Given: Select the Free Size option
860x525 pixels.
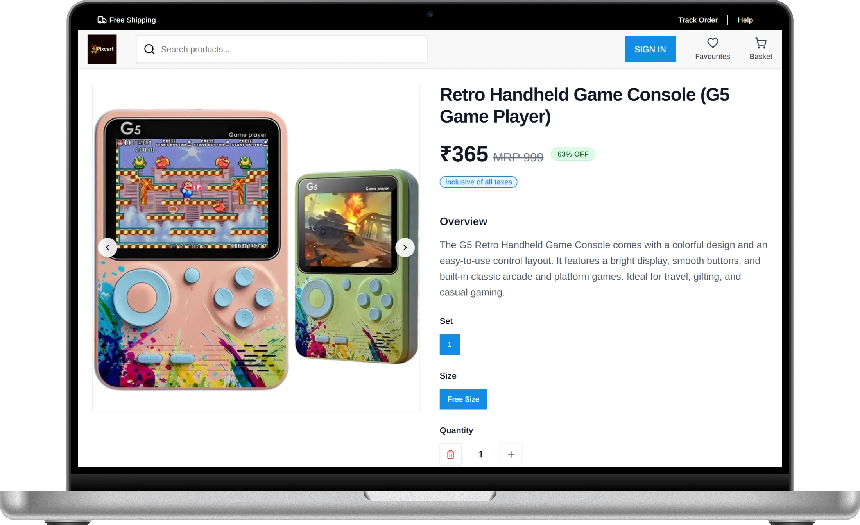Looking at the screenshot, I should click(463, 399).
